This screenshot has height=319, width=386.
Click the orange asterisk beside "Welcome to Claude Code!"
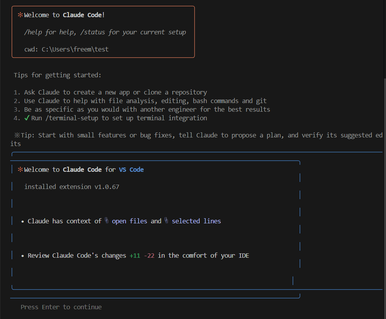click(x=20, y=15)
